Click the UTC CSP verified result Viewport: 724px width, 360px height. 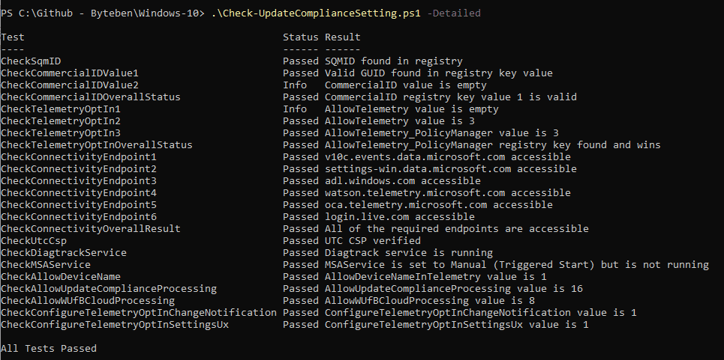(373, 240)
